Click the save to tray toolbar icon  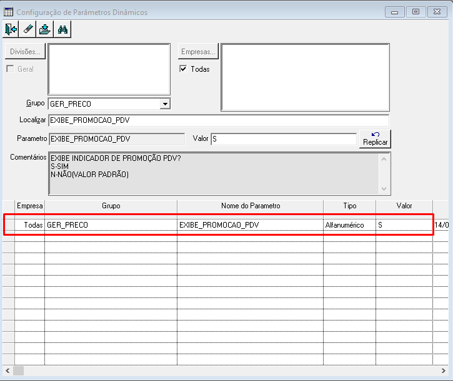click(x=45, y=29)
